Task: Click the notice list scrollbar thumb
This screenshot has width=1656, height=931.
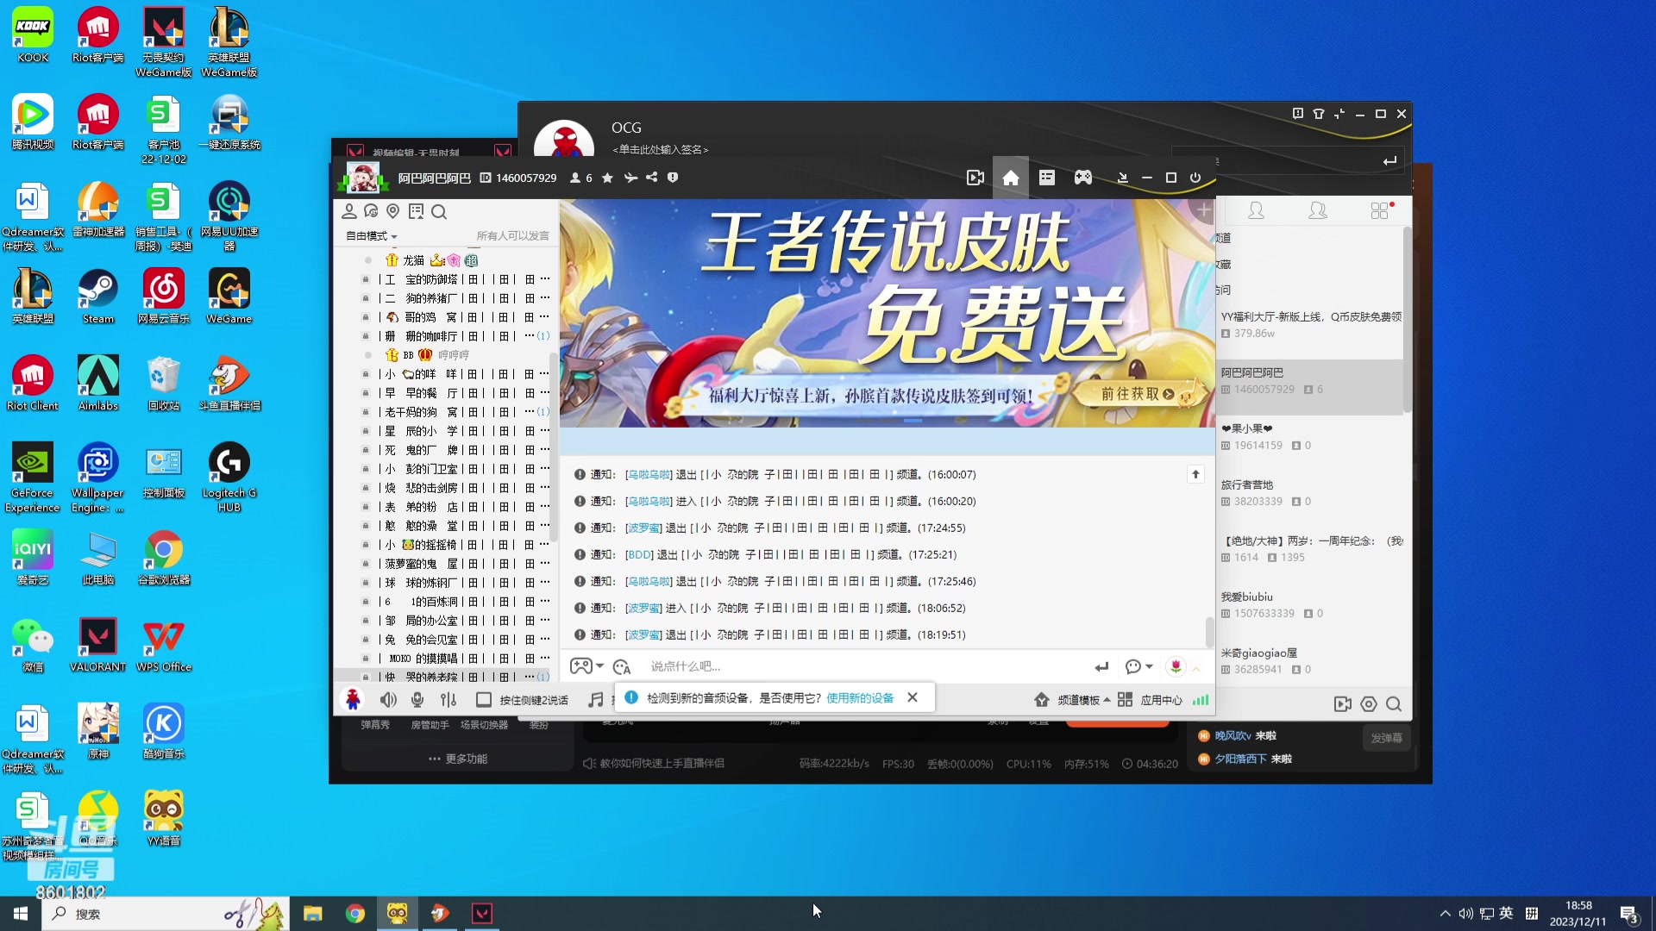Action: pyautogui.click(x=1209, y=632)
